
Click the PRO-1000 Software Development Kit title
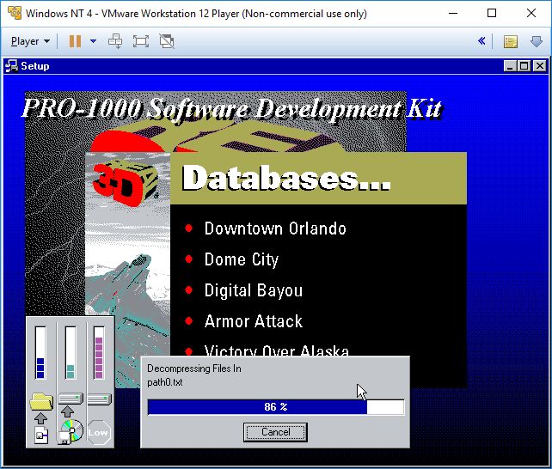pos(231,108)
